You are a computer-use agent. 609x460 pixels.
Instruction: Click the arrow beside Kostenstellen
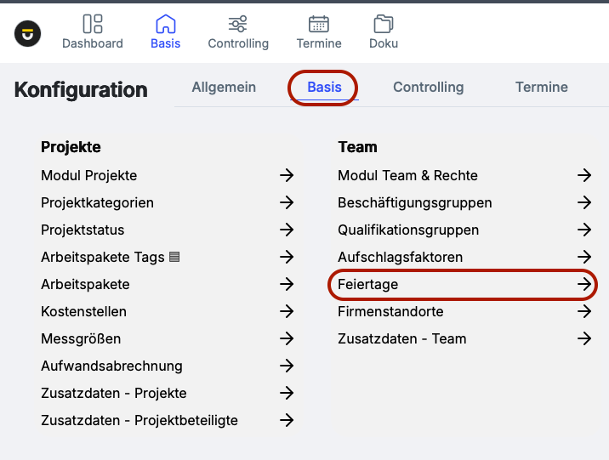[x=287, y=311]
